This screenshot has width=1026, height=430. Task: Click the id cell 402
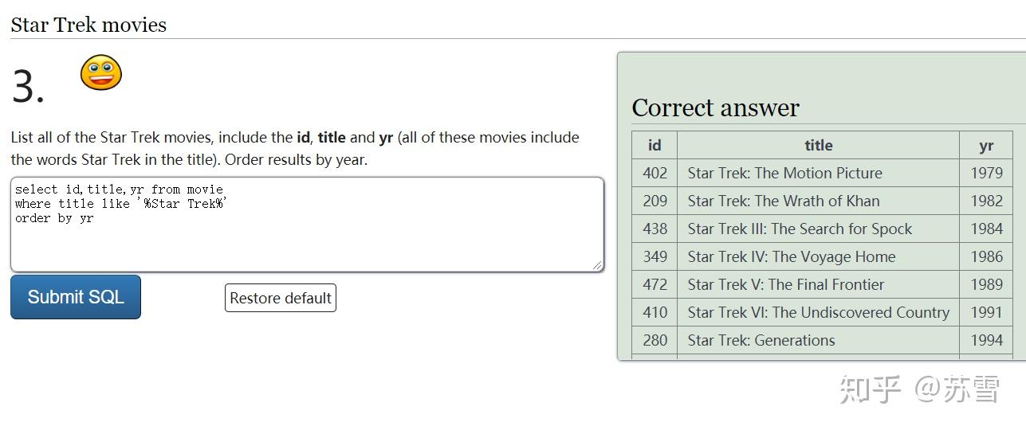(655, 173)
